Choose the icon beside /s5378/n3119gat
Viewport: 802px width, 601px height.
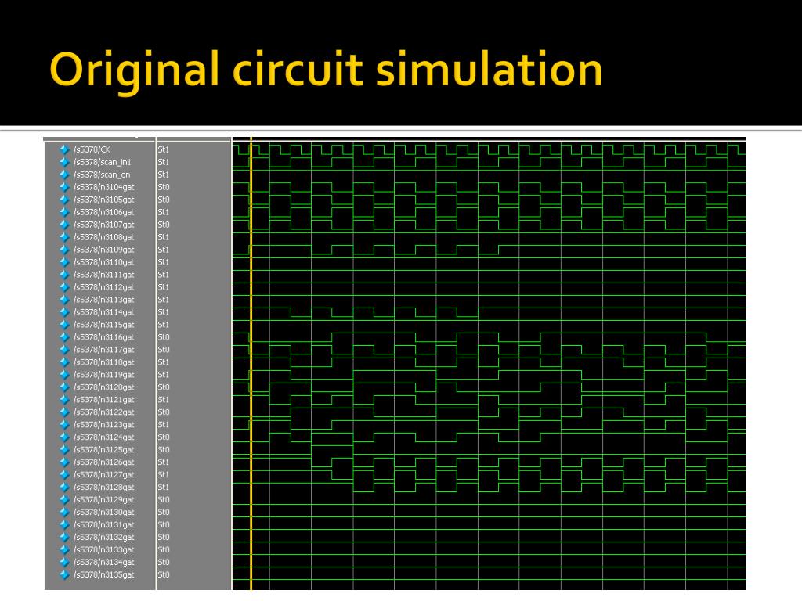pyautogui.click(x=64, y=375)
